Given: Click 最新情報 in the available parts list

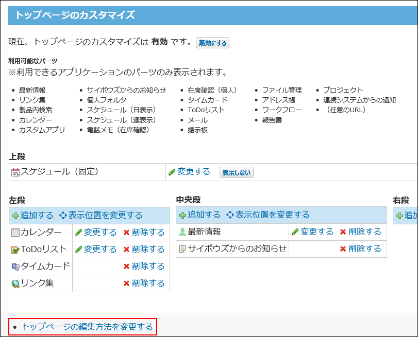Looking at the screenshot, I should point(32,90).
